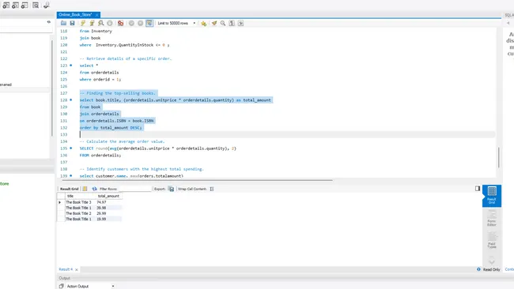Click the Open SQL Script folder icon
This screenshot has width=514, height=289.
[x=63, y=23]
